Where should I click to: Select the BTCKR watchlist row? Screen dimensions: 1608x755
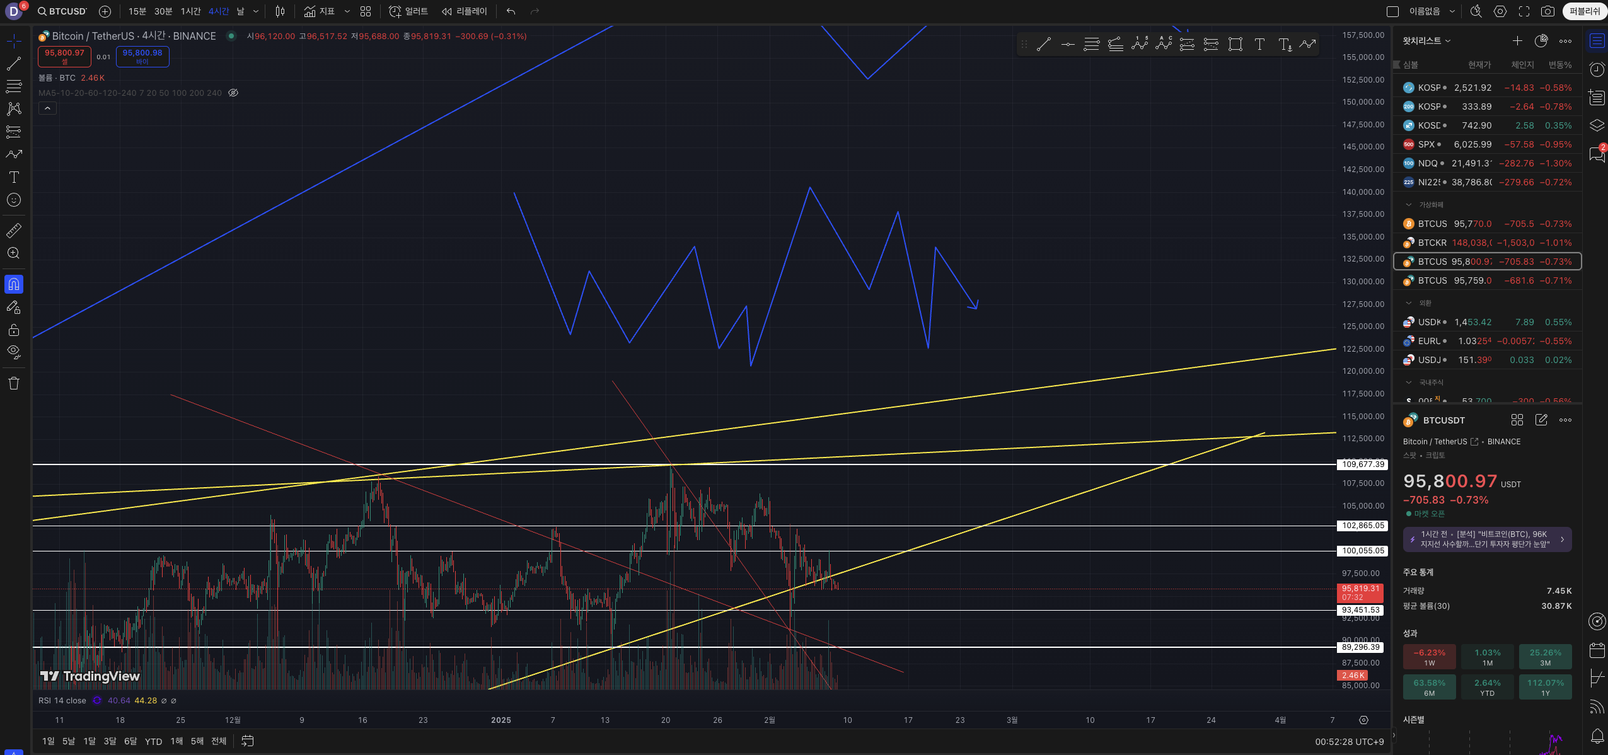(x=1487, y=243)
